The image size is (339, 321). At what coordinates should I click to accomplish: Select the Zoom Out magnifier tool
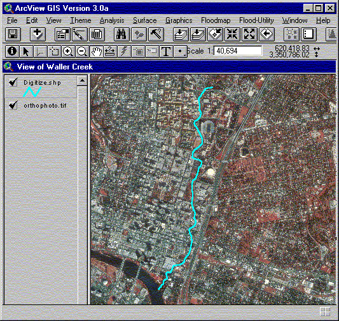click(x=82, y=52)
